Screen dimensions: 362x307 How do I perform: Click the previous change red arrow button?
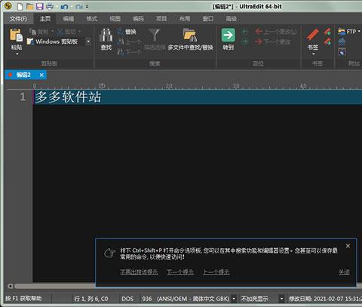[x=276, y=32]
